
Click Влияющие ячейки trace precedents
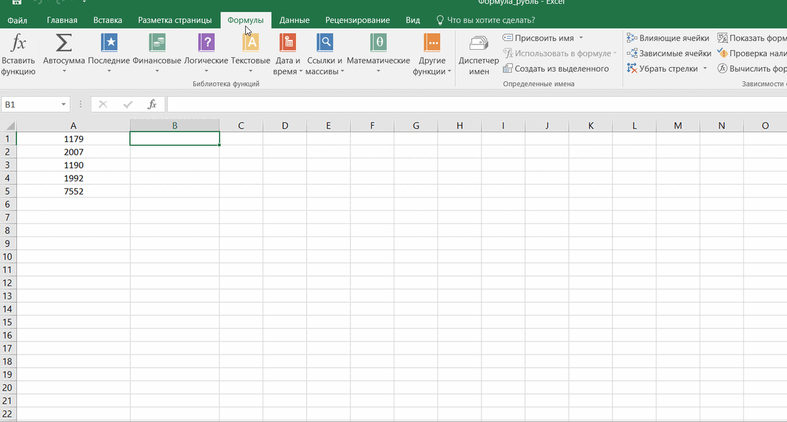click(x=668, y=38)
